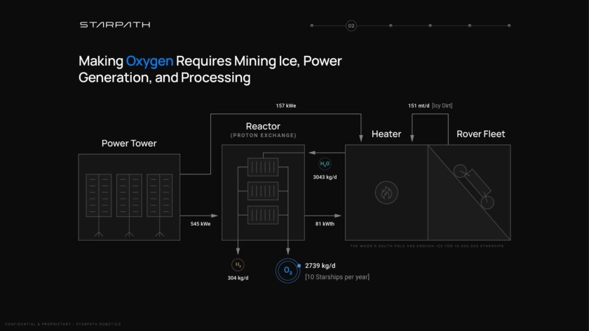Click the last dot in the progress bar
589x331 pixels.
pos(509,26)
